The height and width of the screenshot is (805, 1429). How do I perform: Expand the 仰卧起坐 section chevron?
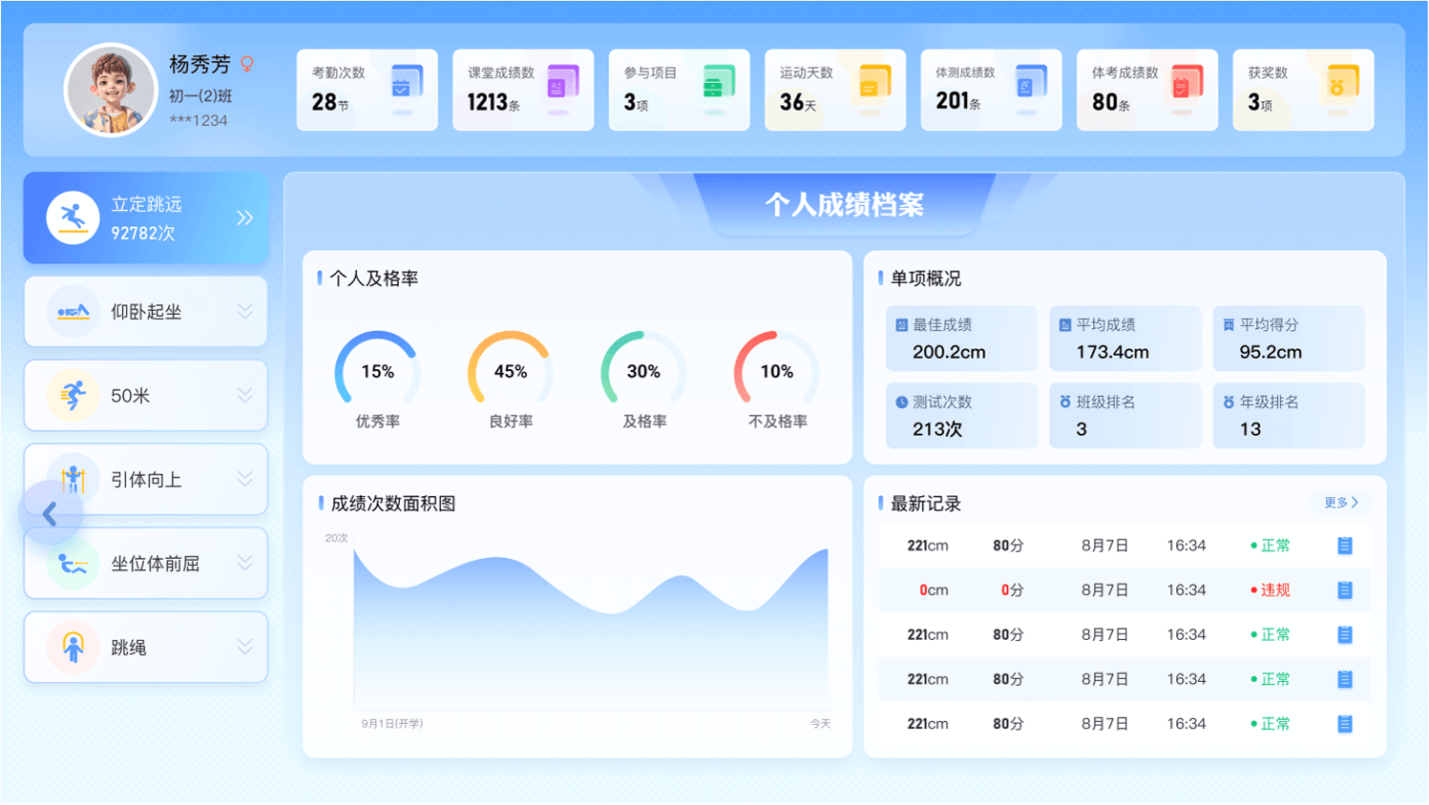point(244,312)
